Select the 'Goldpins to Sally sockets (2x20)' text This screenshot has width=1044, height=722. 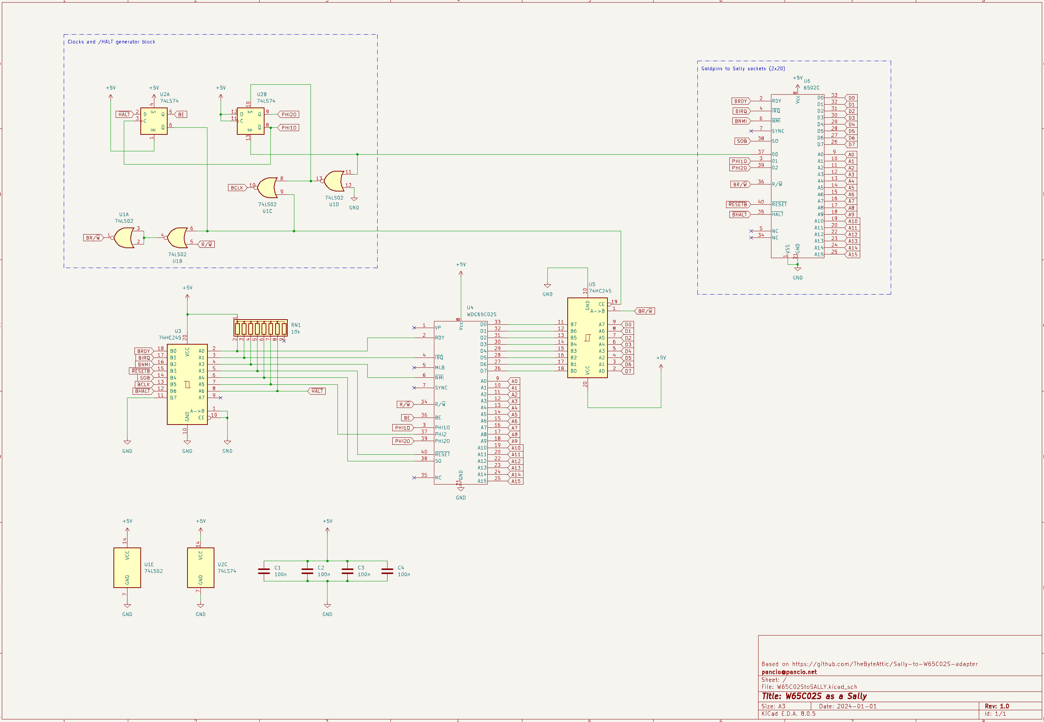coord(743,69)
